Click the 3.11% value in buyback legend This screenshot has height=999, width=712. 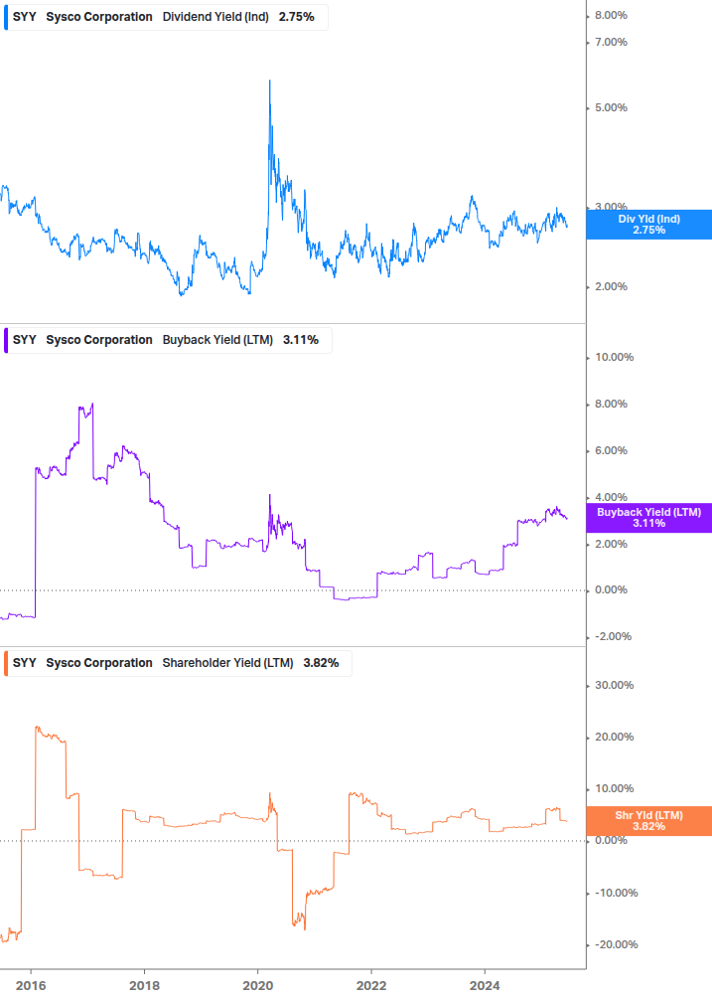pos(300,340)
